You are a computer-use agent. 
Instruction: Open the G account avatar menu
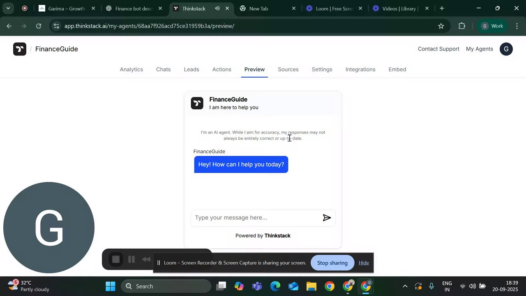pyautogui.click(x=506, y=49)
